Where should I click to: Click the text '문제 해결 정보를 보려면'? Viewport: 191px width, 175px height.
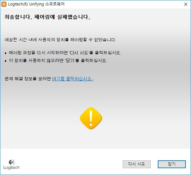pos(28,79)
